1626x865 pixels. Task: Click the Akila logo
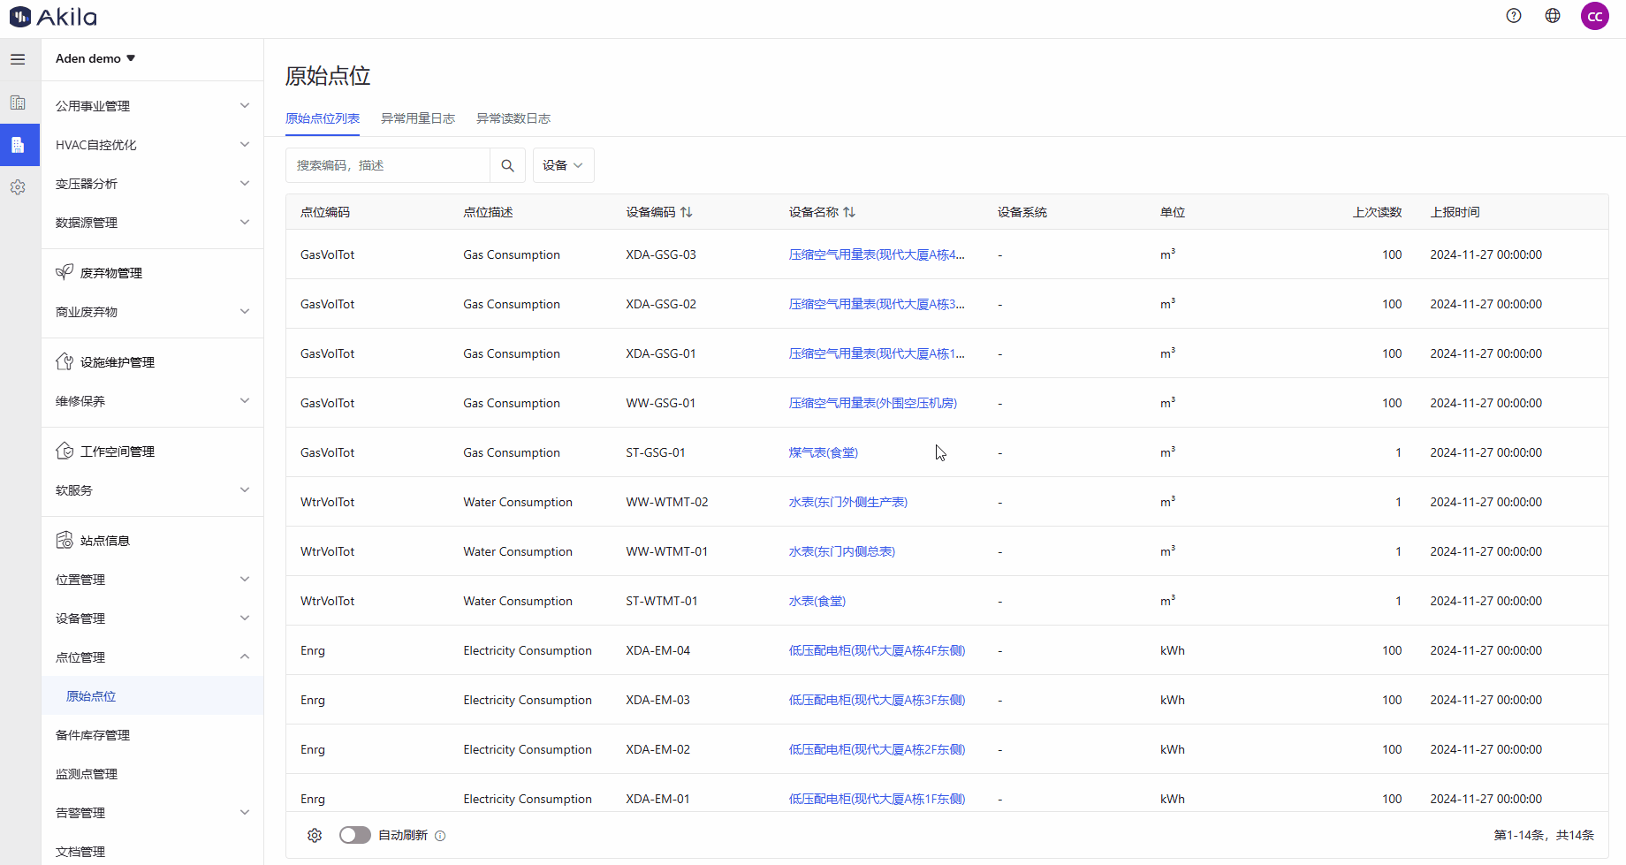click(53, 17)
